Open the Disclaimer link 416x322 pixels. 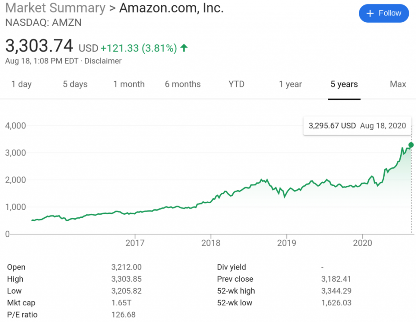coord(103,61)
